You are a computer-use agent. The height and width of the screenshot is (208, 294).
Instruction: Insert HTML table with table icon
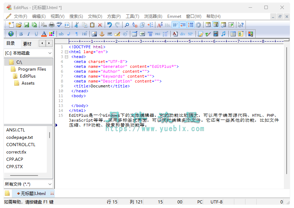pos(134,34)
